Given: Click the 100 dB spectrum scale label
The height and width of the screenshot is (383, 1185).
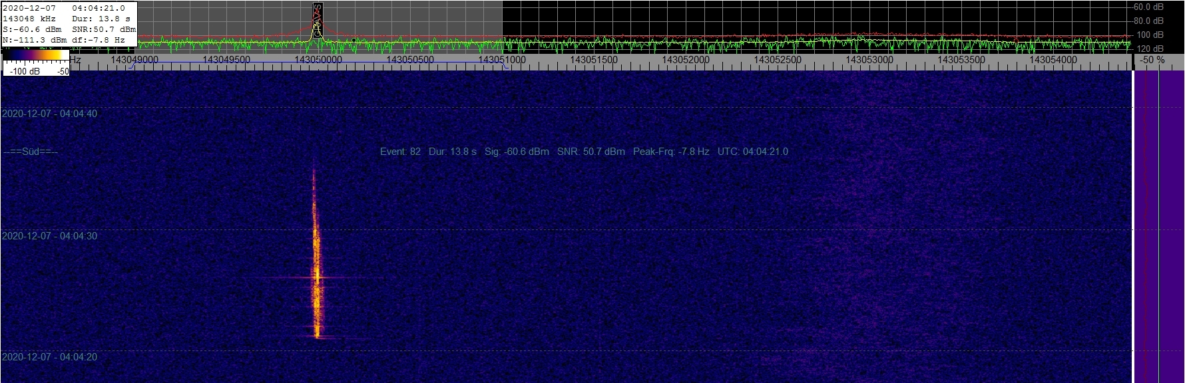Looking at the screenshot, I should tap(1150, 35).
